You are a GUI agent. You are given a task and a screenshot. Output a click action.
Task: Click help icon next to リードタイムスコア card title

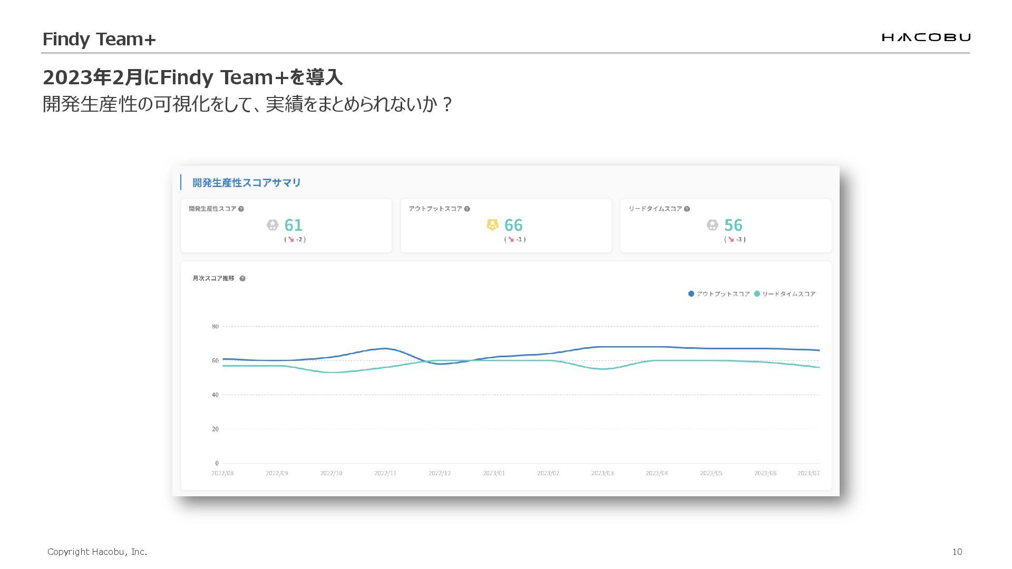687,209
